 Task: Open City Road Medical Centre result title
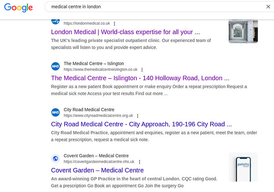click(x=141, y=124)
